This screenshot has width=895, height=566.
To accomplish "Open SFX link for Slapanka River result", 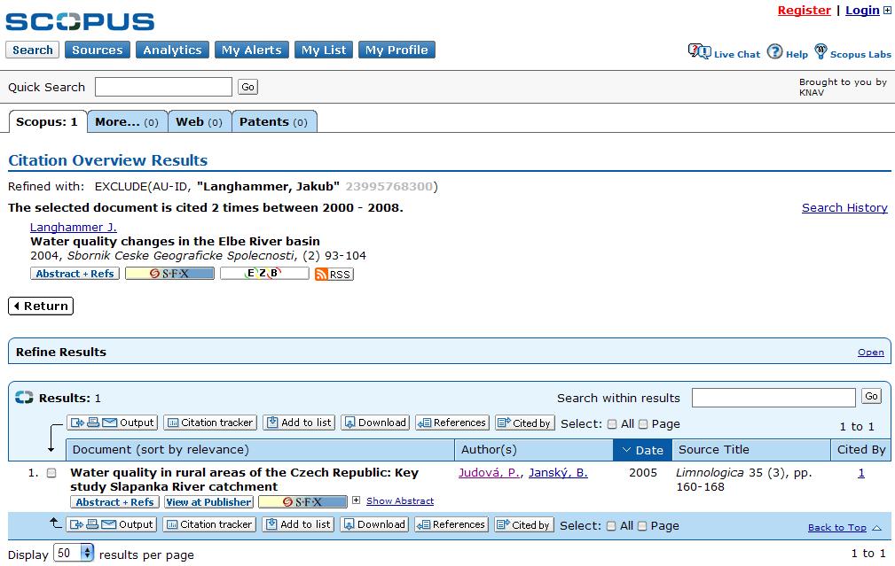I will tap(302, 502).
